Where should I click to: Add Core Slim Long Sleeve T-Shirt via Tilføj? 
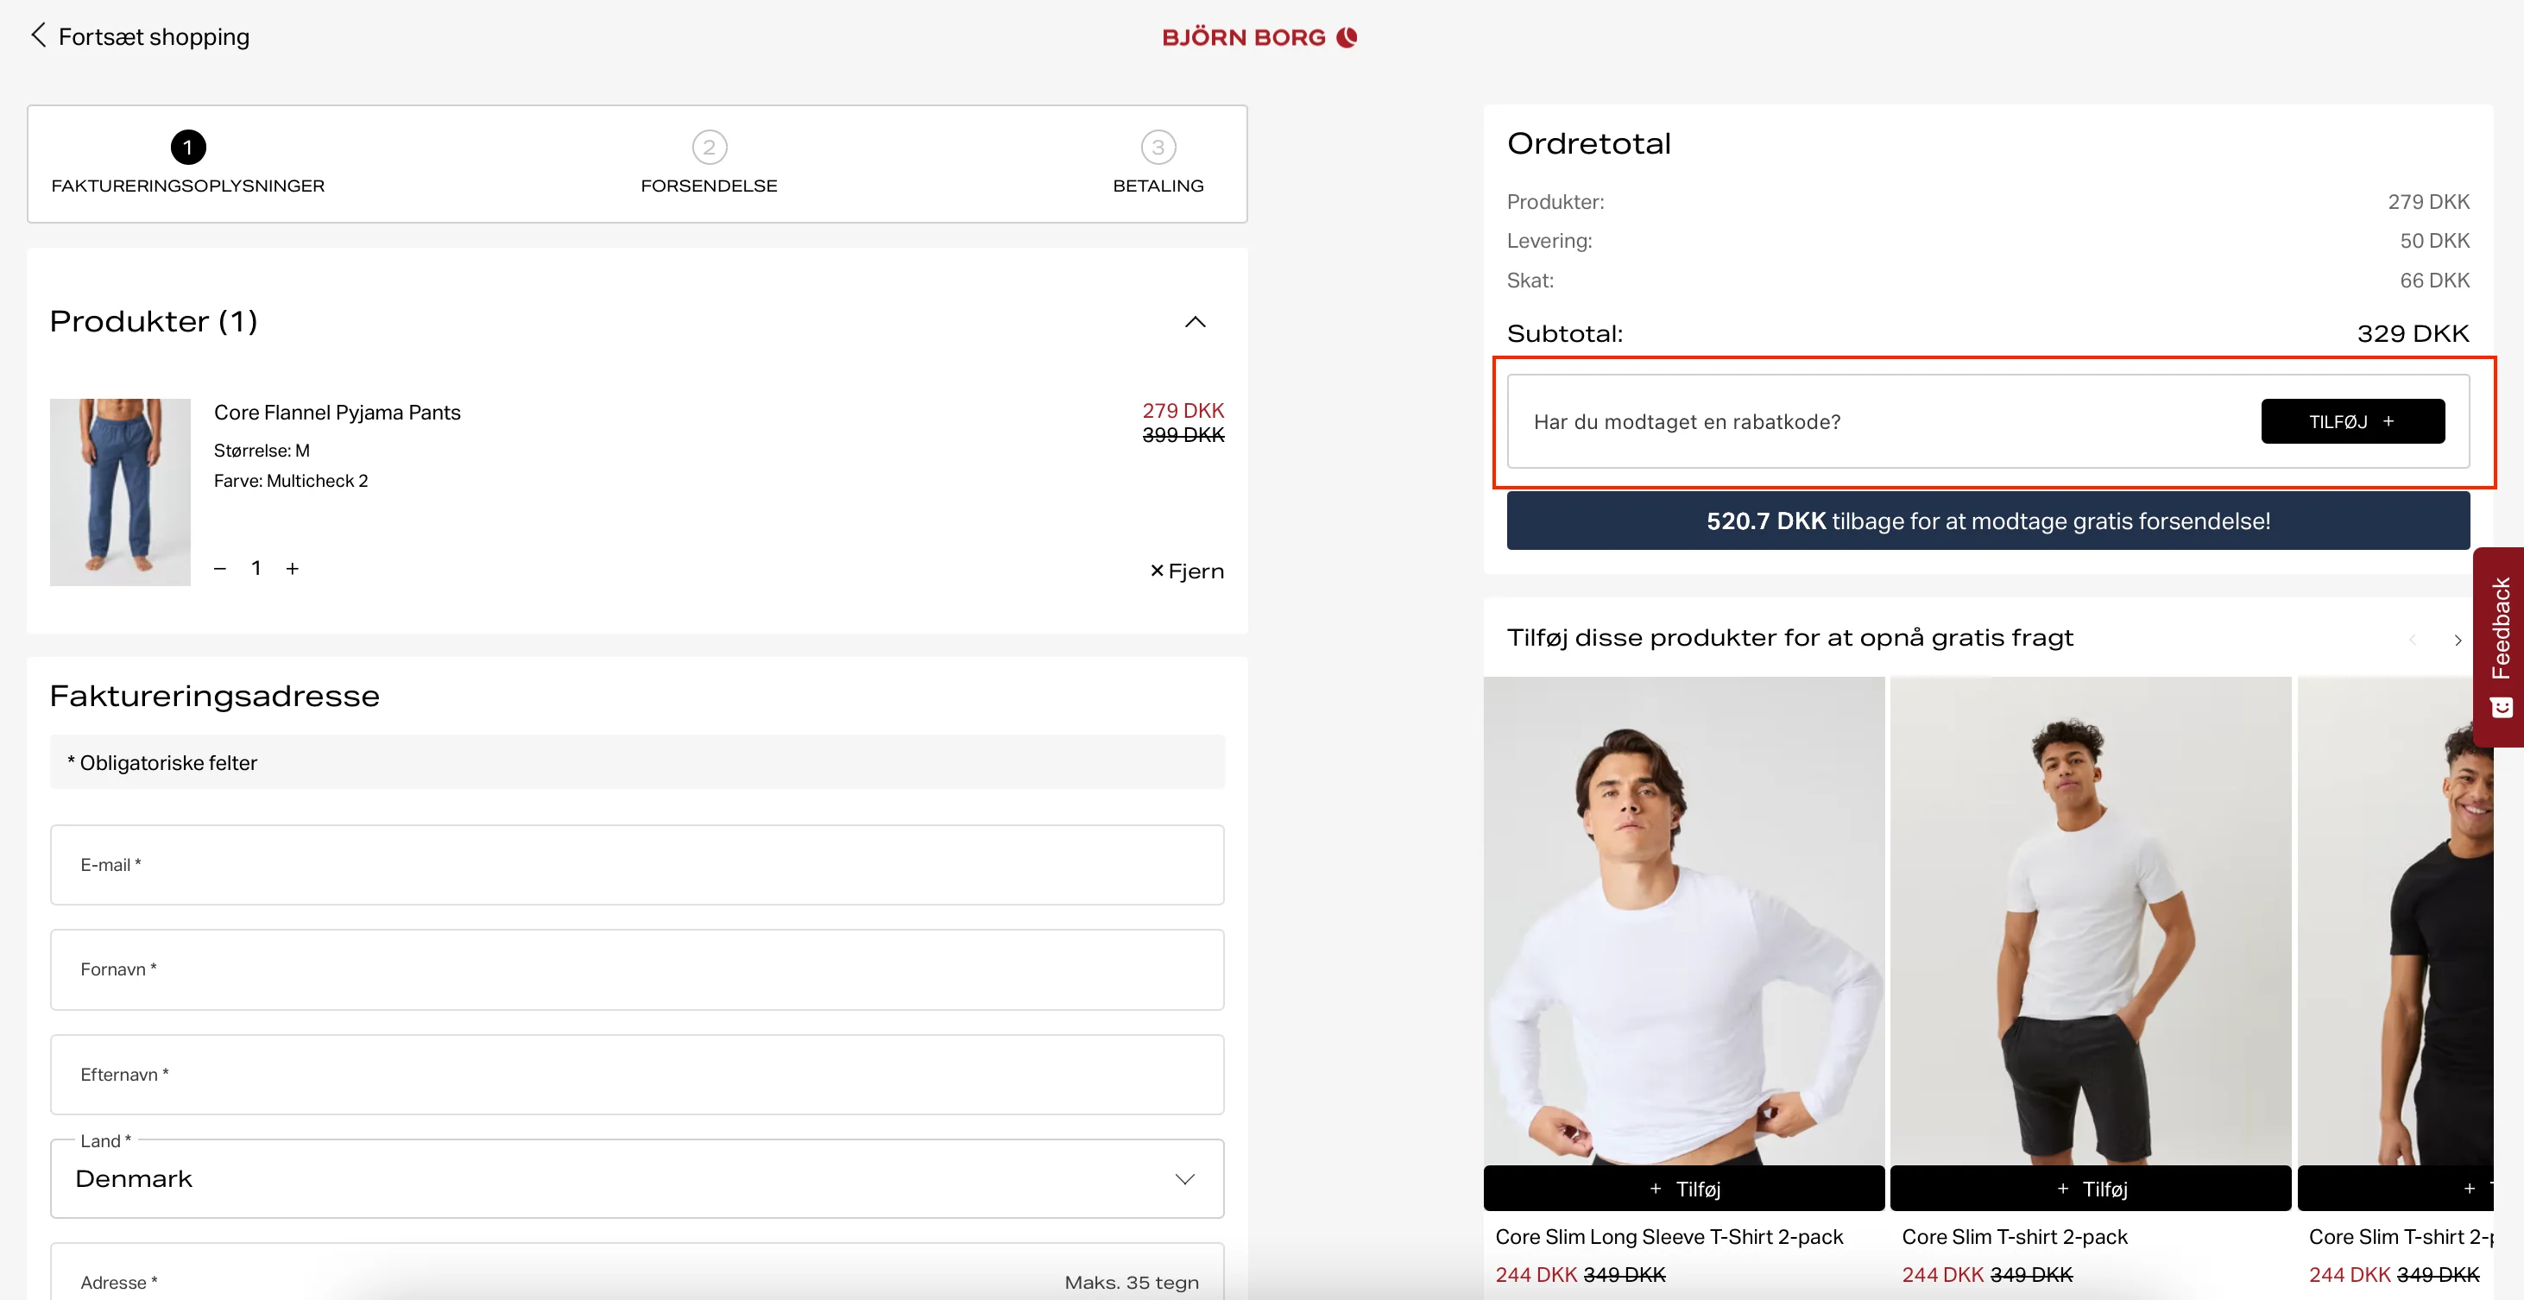(x=1683, y=1189)
